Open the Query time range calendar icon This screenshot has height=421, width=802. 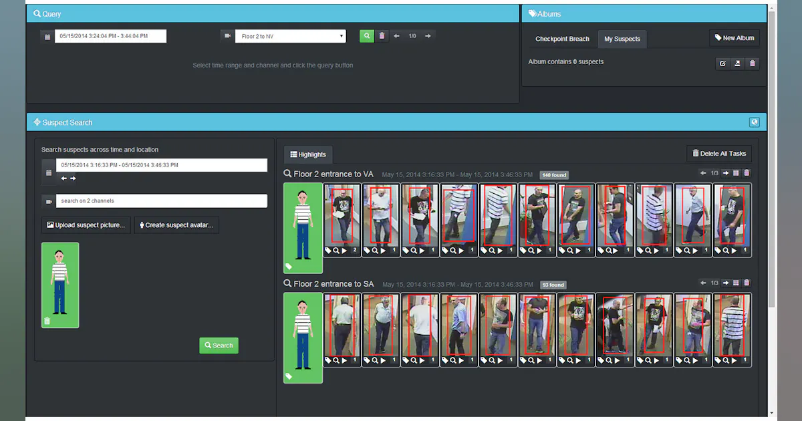pos(47,37)
